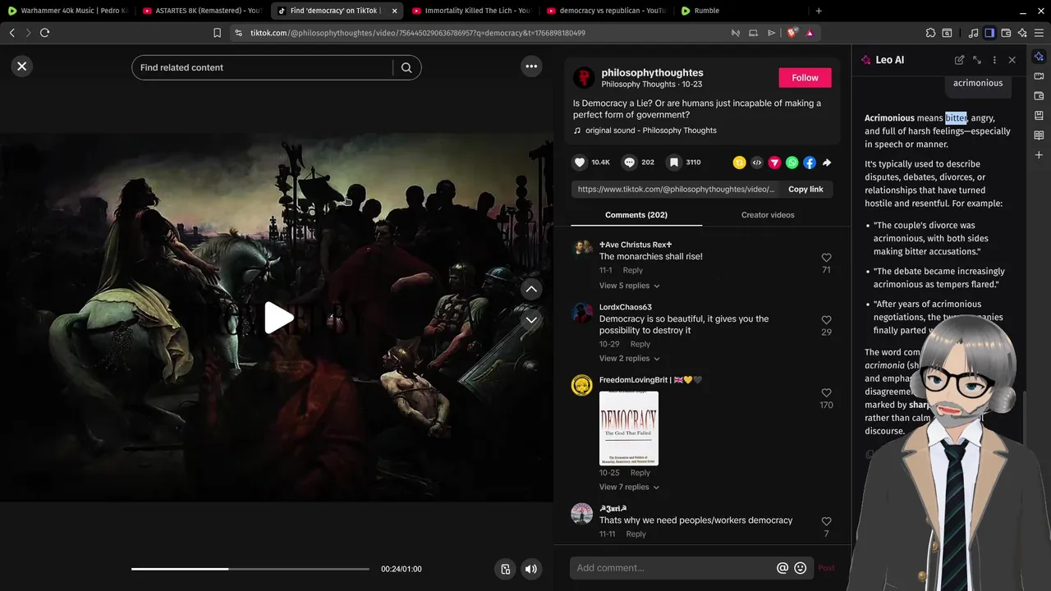Click the comment bubble icon showing 202
Image resolution: width=1051 pixels, height=591 pixels.
pyautogui.click(x=629, y=163)
